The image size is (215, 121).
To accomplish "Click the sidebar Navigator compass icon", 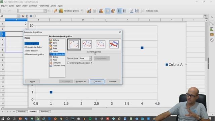I will pyautogui.click(x=212, y=40).
